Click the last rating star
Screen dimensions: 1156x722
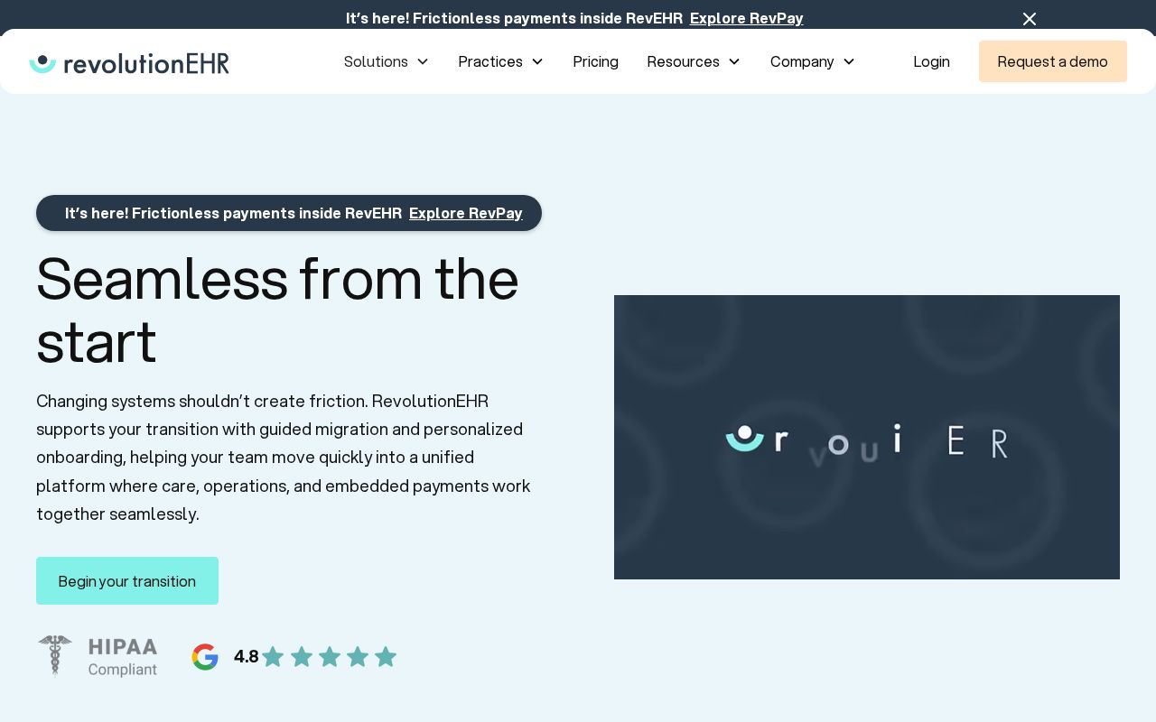tap(386, 656)
